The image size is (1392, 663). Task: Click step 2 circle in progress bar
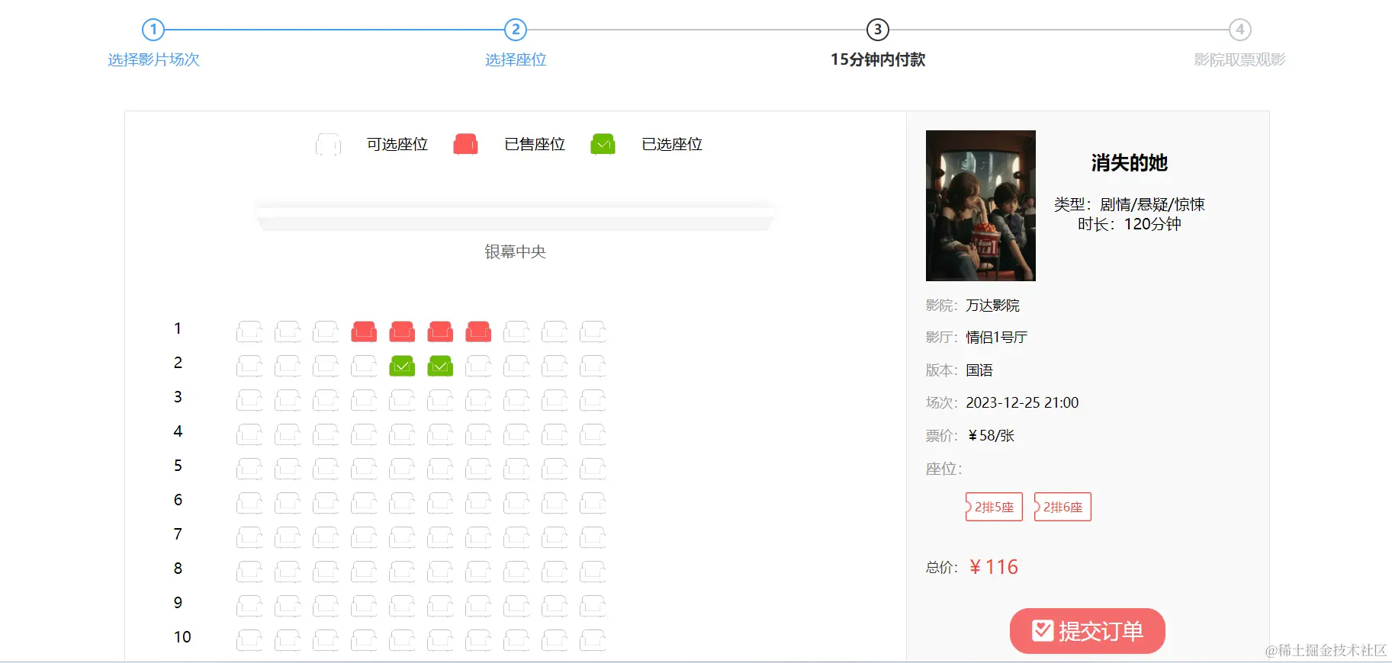tap(516, 30)
